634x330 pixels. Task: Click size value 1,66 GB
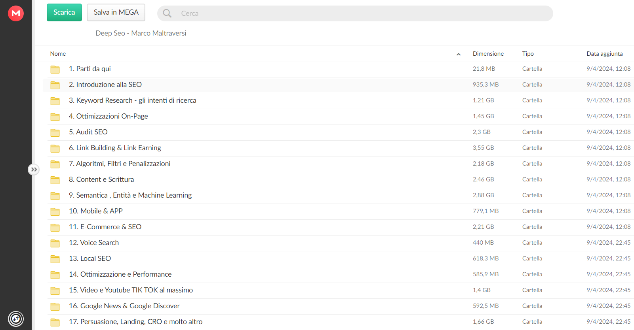pos(483,322)
